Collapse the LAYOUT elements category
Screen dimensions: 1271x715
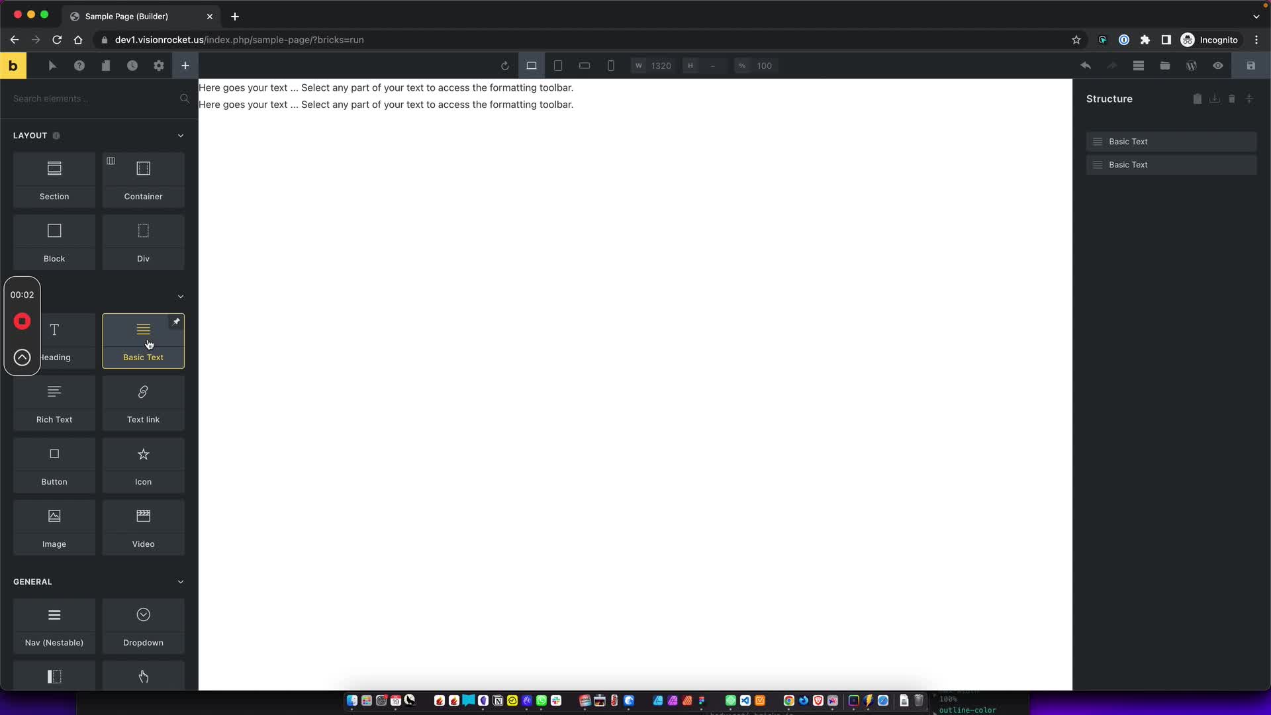click(181, 136)
